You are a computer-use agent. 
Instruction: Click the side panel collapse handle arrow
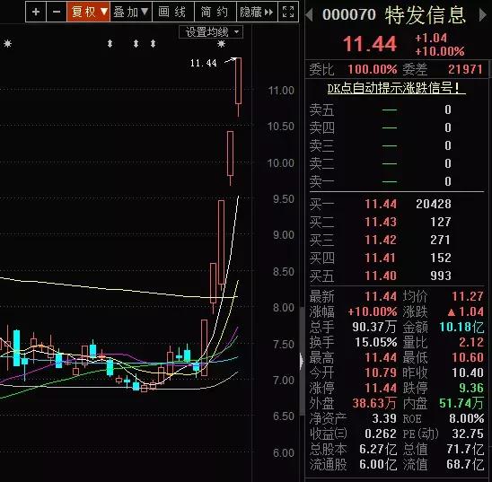[x=302, y=361]
